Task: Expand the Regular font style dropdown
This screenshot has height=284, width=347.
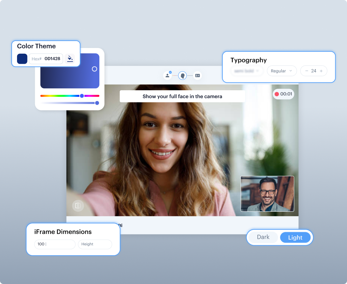Action: (x=282, y=71)
